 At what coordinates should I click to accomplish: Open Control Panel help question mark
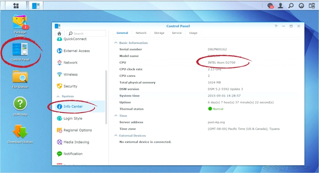click(x=276, y=26)
